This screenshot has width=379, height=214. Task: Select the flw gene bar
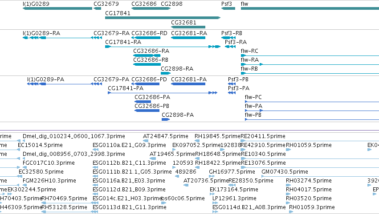[x=310, y=8]
